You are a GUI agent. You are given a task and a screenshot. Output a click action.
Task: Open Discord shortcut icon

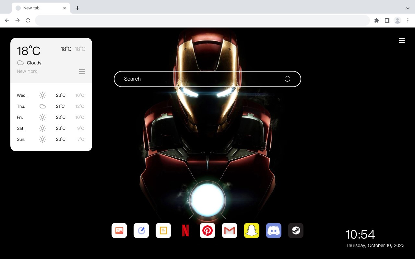click(x=274, y=231)
